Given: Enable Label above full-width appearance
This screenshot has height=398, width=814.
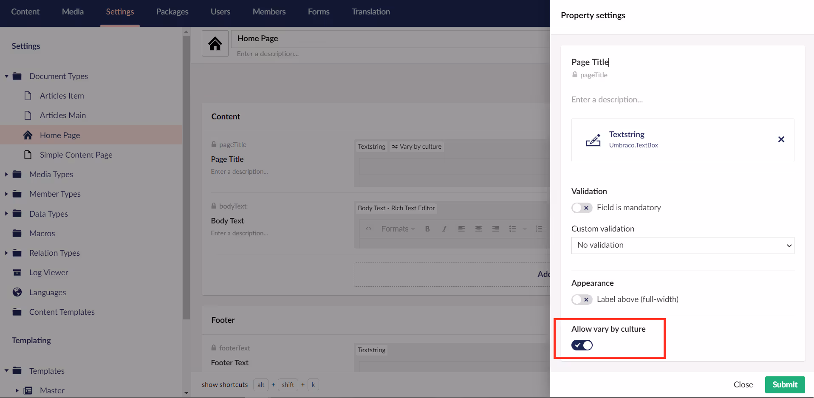Looking at the screenshot, I should (x=582, y=299).
